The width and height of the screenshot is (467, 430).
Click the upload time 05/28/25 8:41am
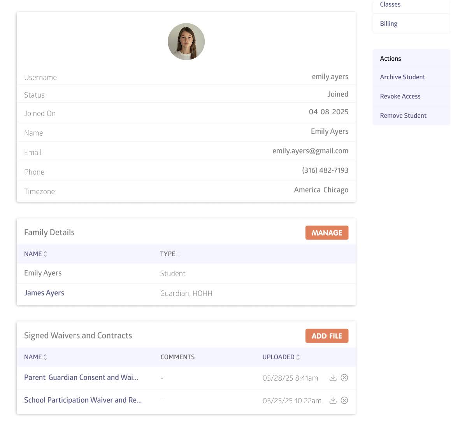click(x=290, y=378)
